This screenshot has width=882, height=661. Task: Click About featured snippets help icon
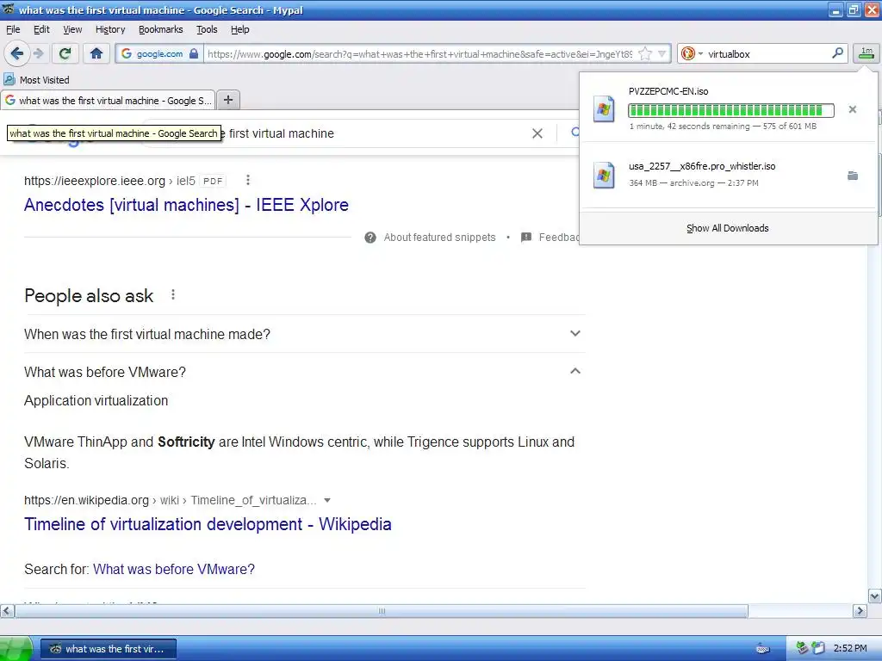(370, 238)
